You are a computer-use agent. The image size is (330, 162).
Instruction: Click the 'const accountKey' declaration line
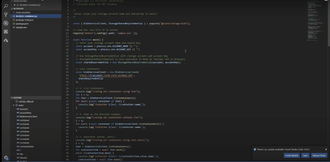(x=108, y=49)
